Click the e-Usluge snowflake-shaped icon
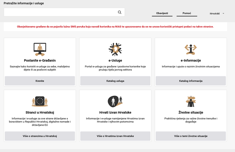The width and height of the screenshot is (235, 152). click(115, 49)
